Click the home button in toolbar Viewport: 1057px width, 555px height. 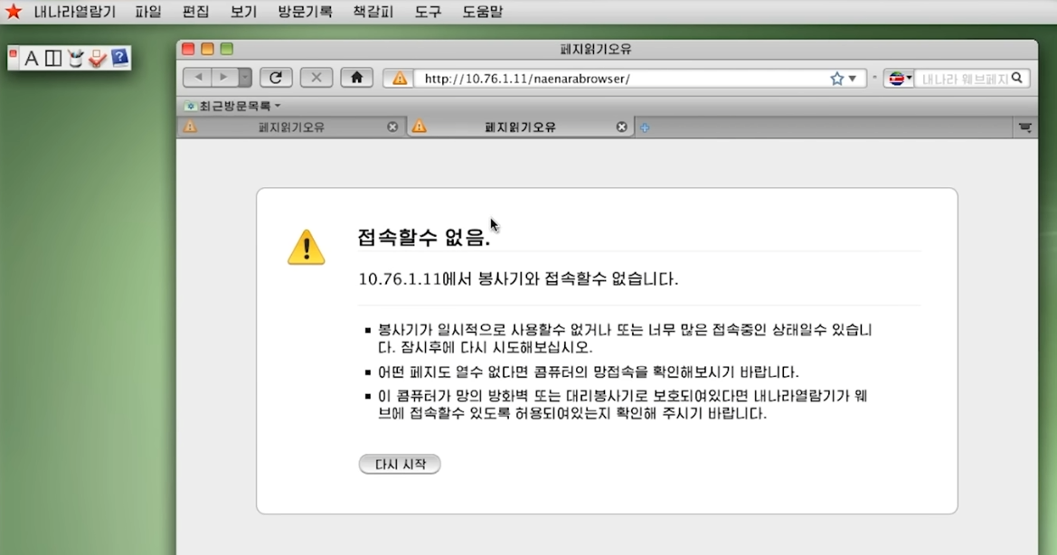(x=356, y=78)
